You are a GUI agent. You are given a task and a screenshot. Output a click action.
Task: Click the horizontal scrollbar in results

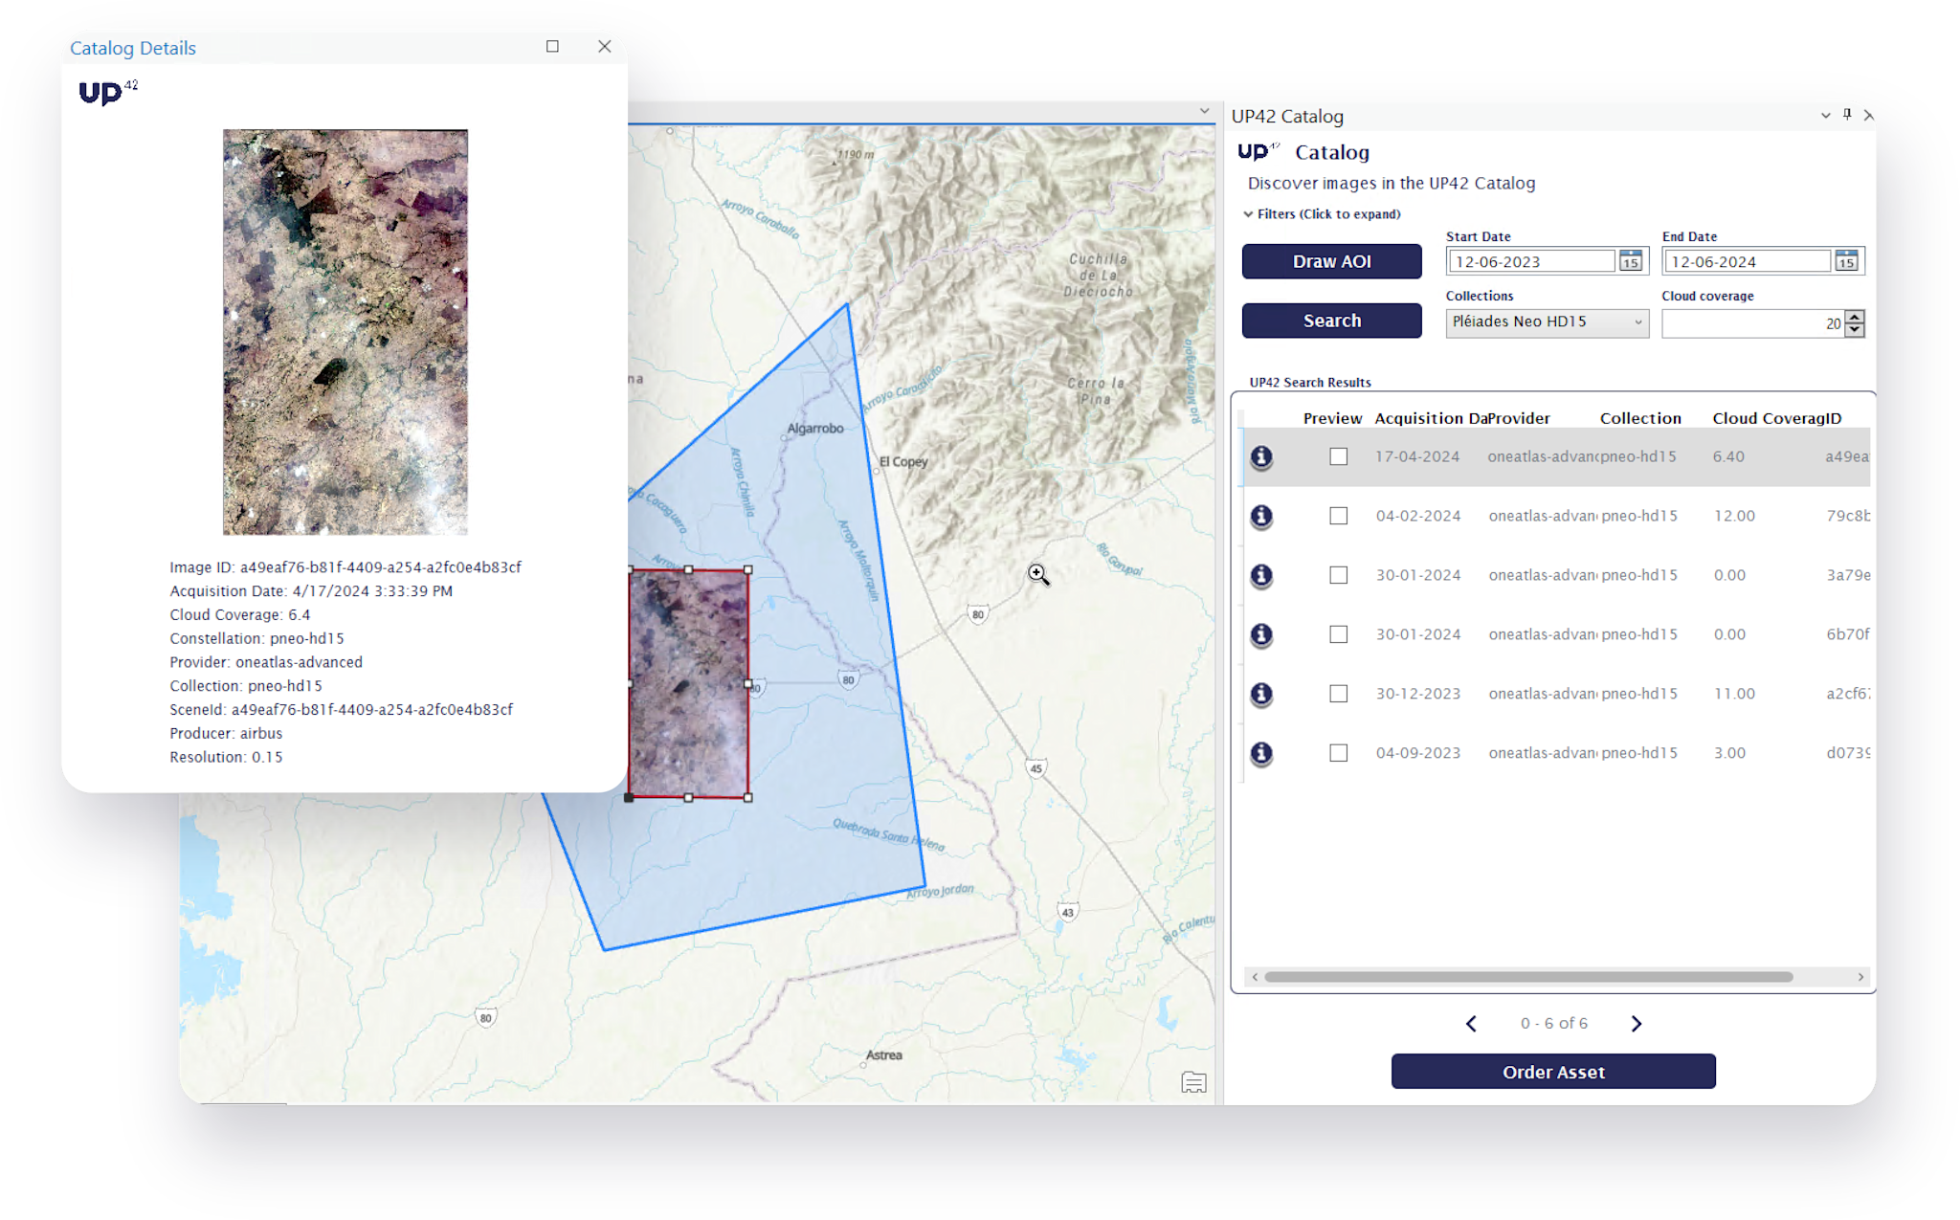(1527, 977)
